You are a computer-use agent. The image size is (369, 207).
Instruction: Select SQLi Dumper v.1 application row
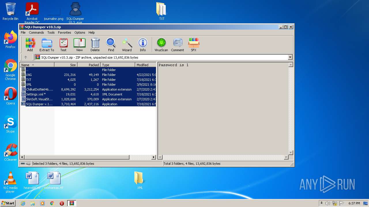[x=88, y=104]
